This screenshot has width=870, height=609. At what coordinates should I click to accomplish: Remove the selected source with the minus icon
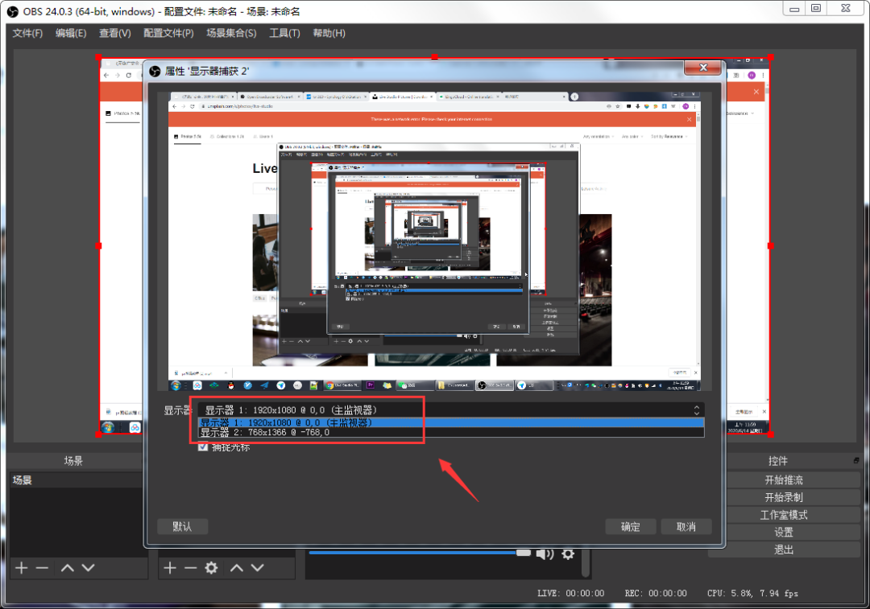(190, 568)
